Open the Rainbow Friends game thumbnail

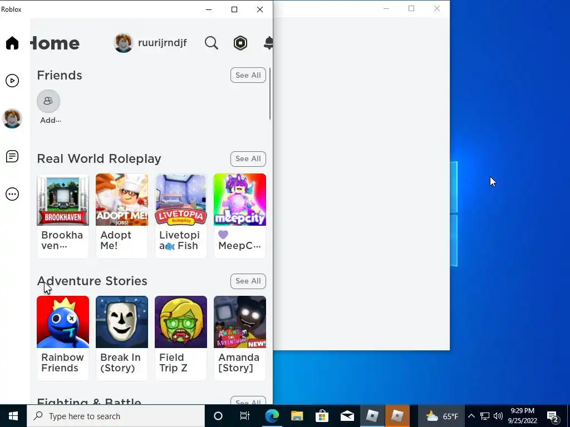[x=63, y=322]
